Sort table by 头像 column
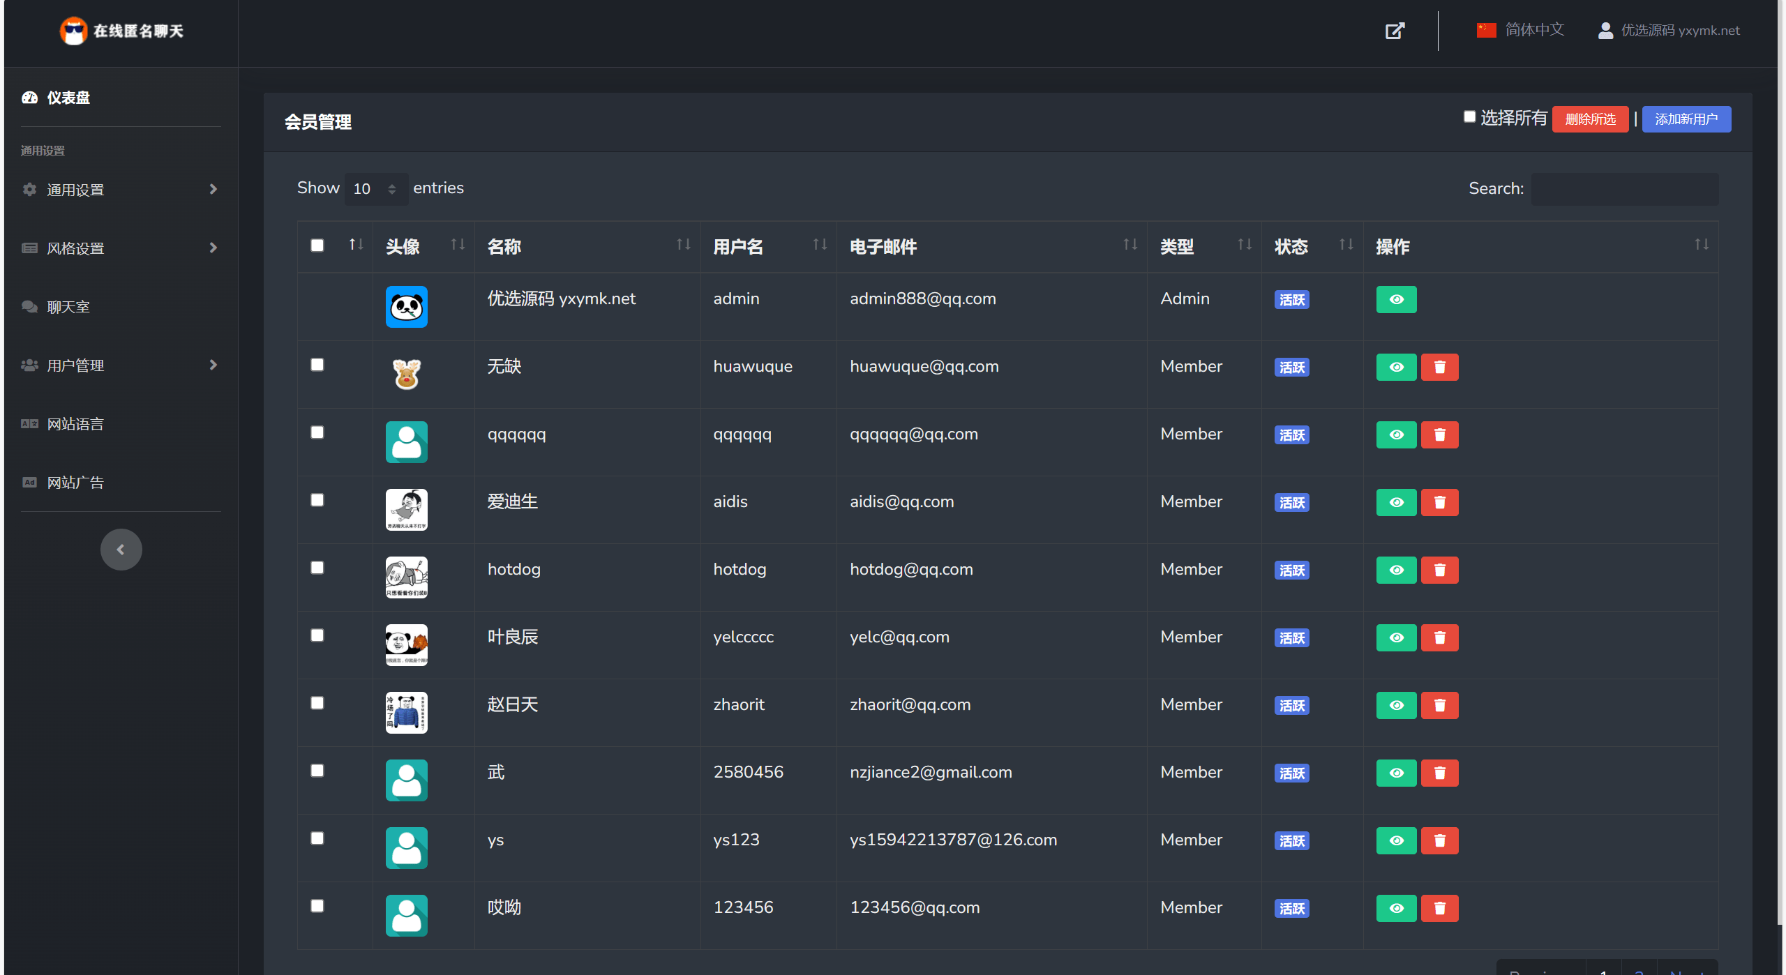1786x975 pixels. tap(423, 247)
